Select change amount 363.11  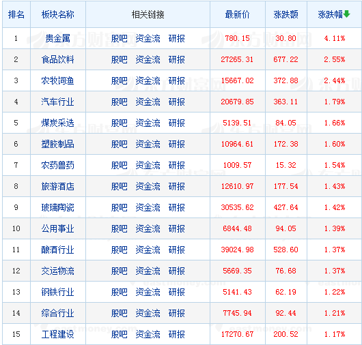(286, 102)
